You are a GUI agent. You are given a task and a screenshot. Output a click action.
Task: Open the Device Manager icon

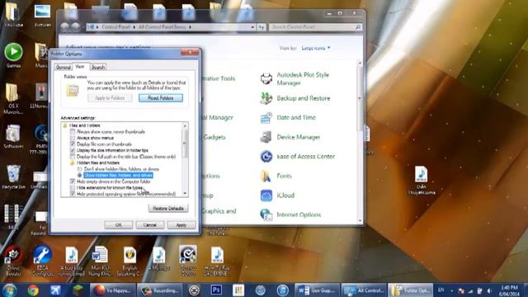click(x=266, y=137)
